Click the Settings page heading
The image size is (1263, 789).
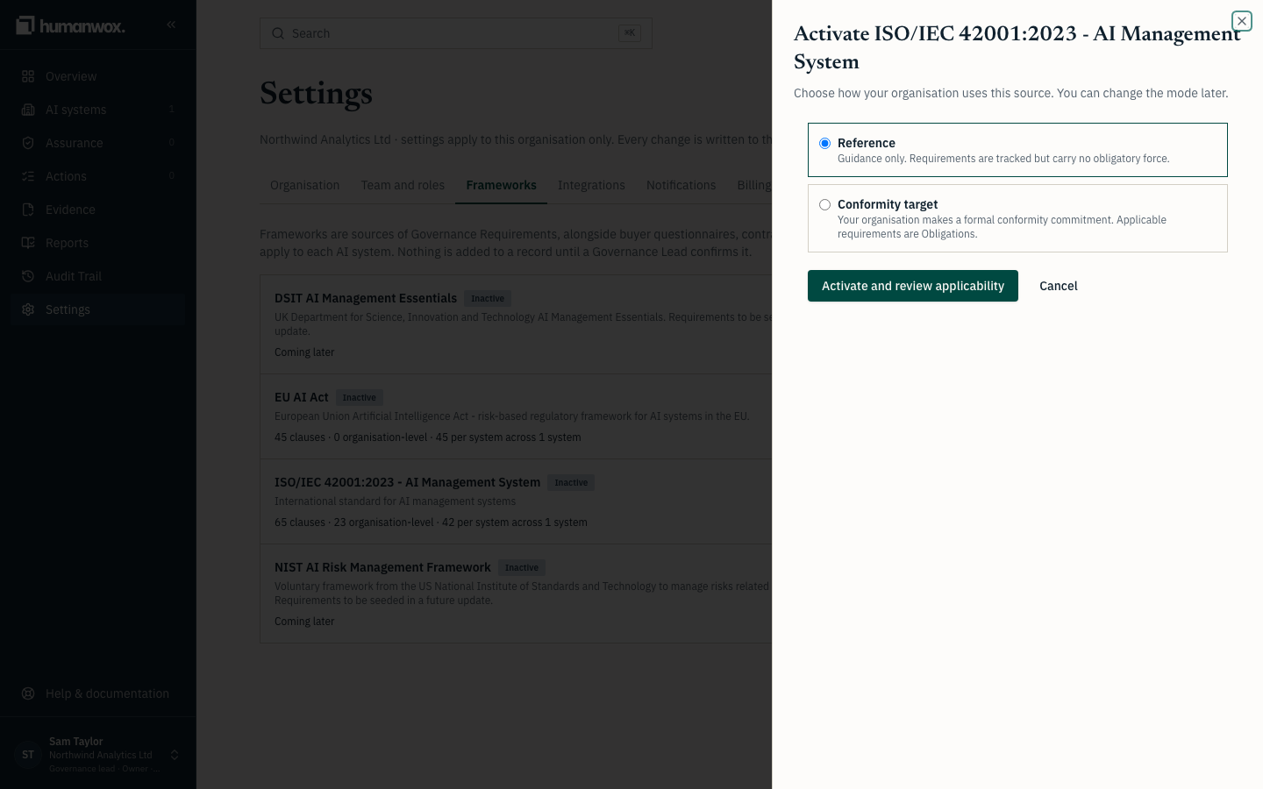[x=316, y=93]
